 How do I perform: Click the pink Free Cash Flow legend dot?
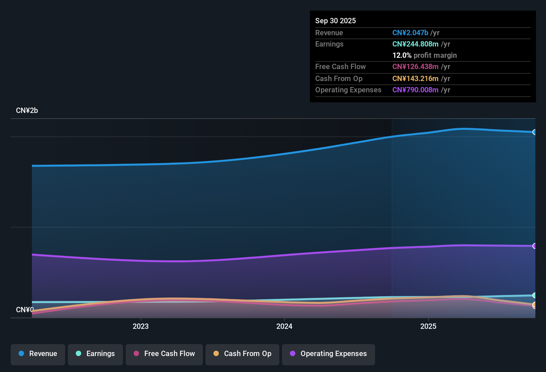(136, 354)
